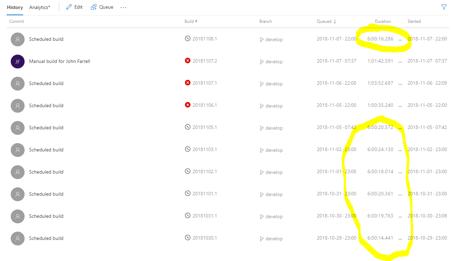
Task: Click failed status icon for build 20181106.1
Action: coord(188,105)
